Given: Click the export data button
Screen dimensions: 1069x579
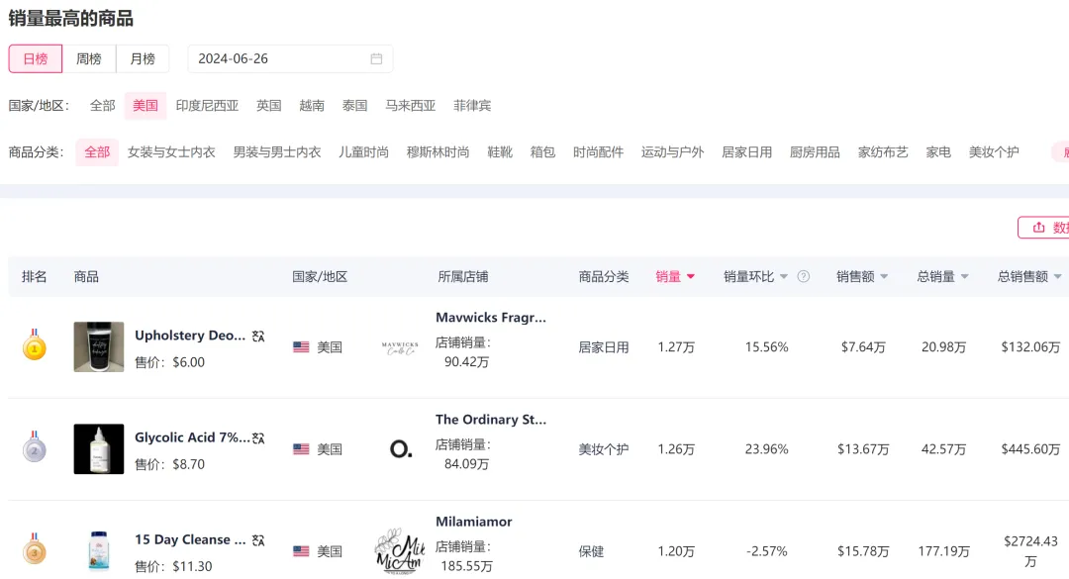Looking at the screenshot, I should (x=1044, y=228).
